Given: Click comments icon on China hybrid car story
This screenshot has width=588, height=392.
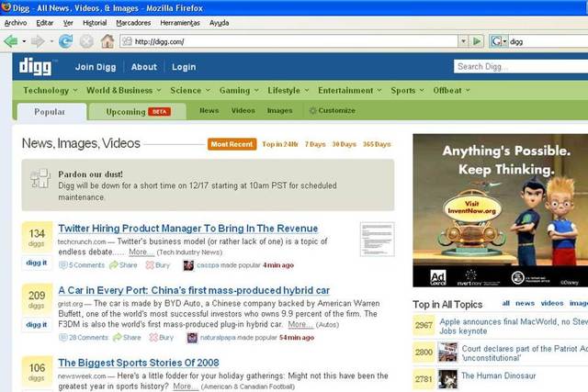Looking at the screenshot, I should 63,337.
